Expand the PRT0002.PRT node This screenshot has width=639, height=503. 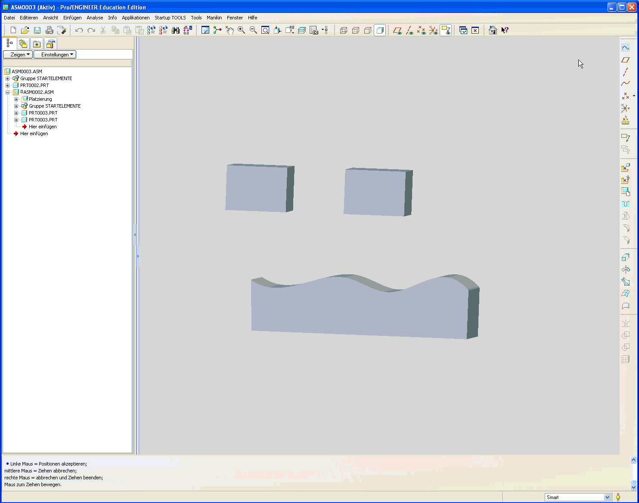tap(7, 85)
